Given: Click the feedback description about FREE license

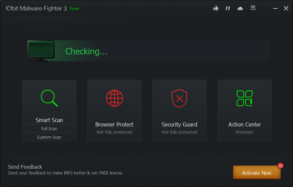Looking at the screenshot, I should pyautogui.click(x=66, y=173).
